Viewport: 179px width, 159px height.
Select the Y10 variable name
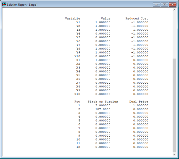(77, 56)
